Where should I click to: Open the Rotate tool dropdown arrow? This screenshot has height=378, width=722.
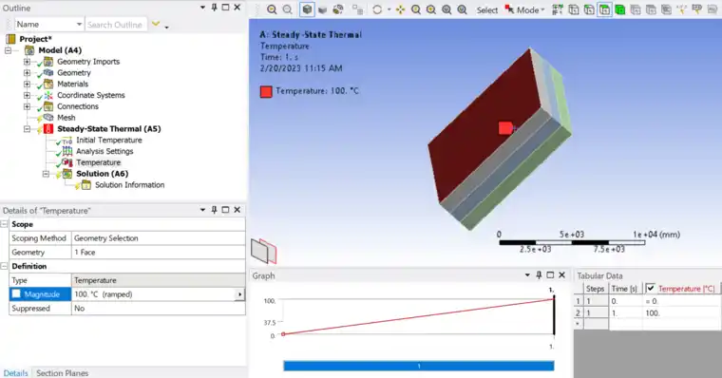[x=389, y=9]
